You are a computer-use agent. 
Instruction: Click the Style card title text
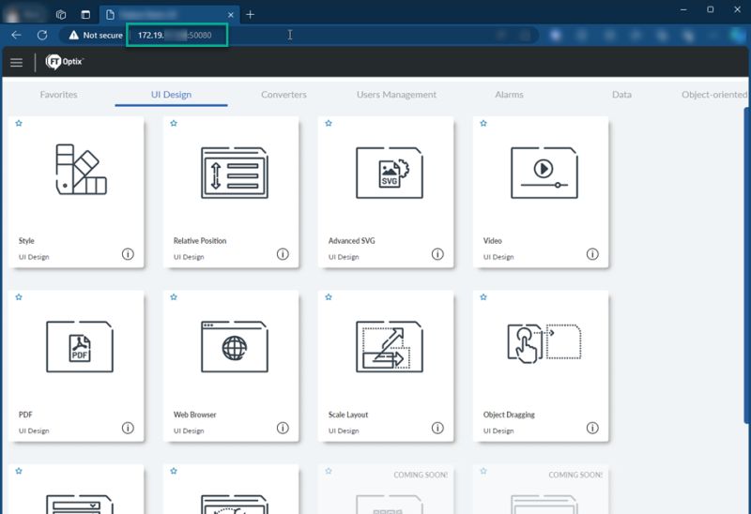click(x=26, y=241)
